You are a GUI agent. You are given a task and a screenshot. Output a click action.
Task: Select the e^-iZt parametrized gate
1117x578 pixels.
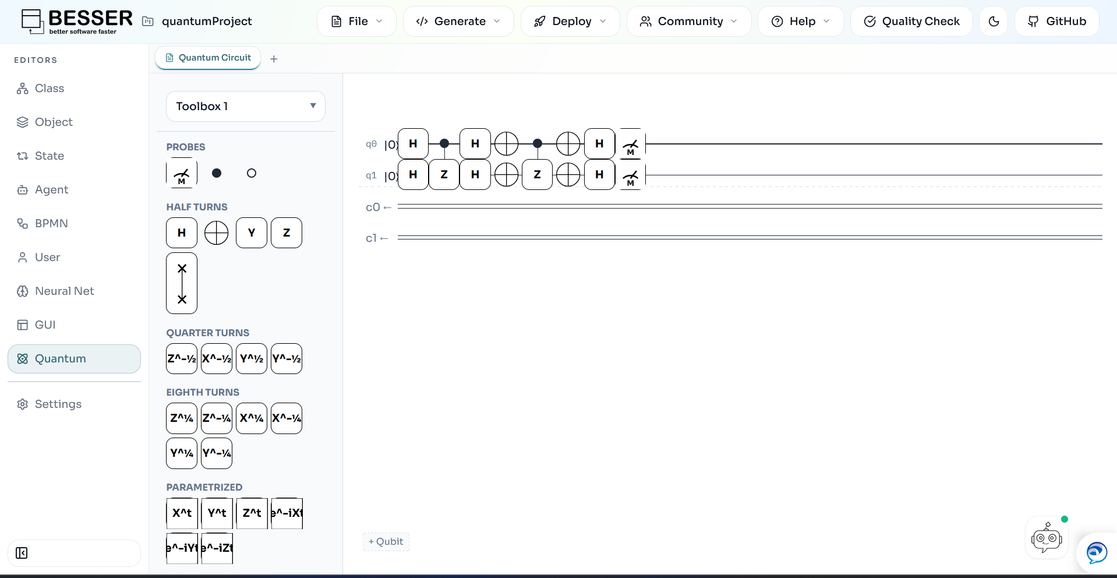(x=217, y=548)
